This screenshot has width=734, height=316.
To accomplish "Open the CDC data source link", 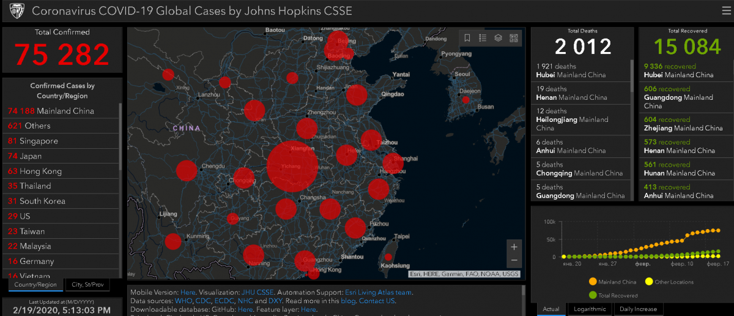I will click(203, 301).
